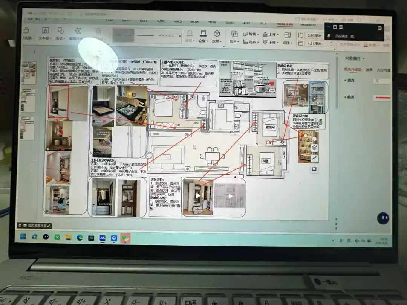This screenshot has width=407, height=305.
Task: Open the 旋转 rotate dropdown
Action: [251, 34]
